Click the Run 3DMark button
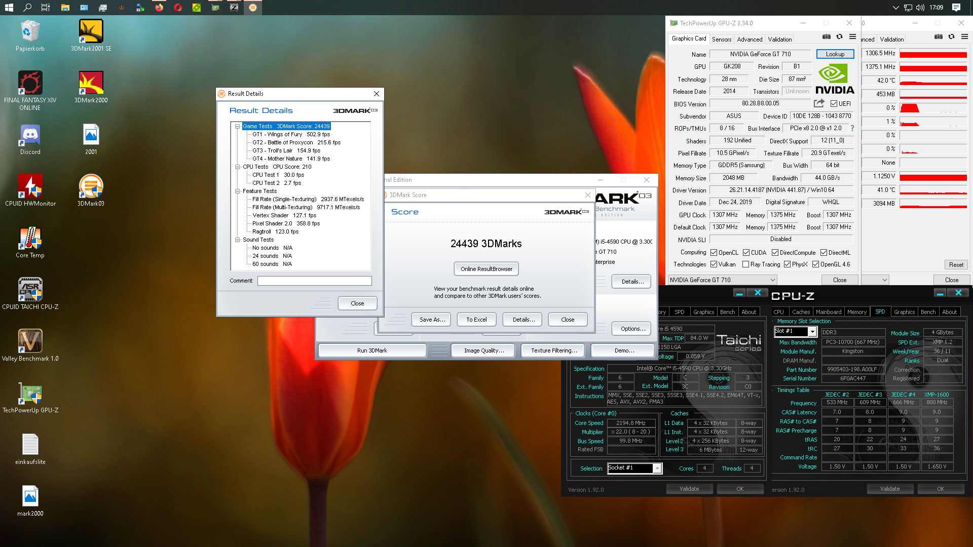 (372, 350)
